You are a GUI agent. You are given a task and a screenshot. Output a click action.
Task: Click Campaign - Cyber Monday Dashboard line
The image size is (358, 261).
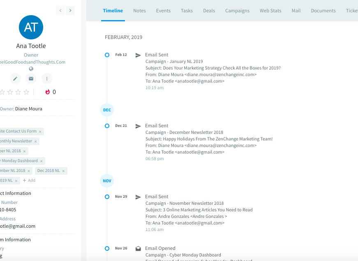coord(183,255)
